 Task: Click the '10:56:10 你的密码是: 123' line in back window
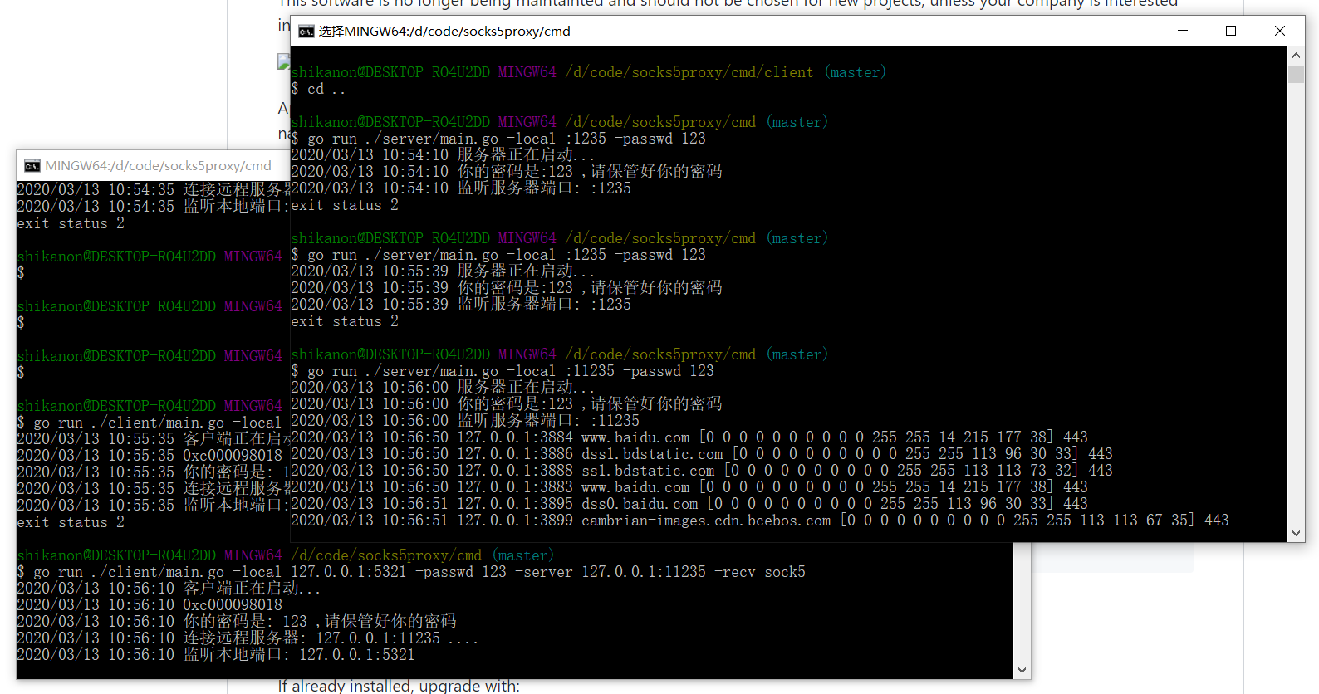237,622
